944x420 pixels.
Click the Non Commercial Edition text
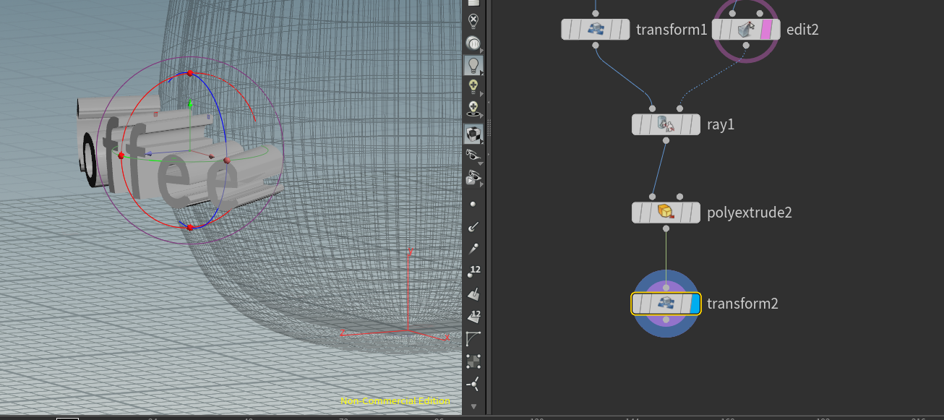click(395, 399)
